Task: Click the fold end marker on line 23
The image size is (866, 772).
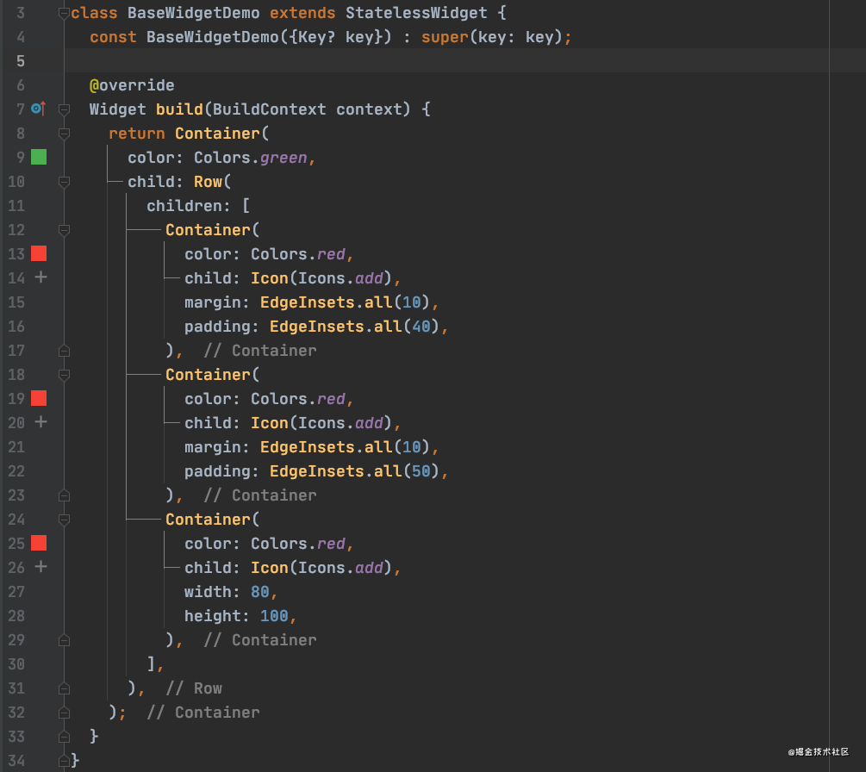Action: pyautogui.click(x=64, y=495)
